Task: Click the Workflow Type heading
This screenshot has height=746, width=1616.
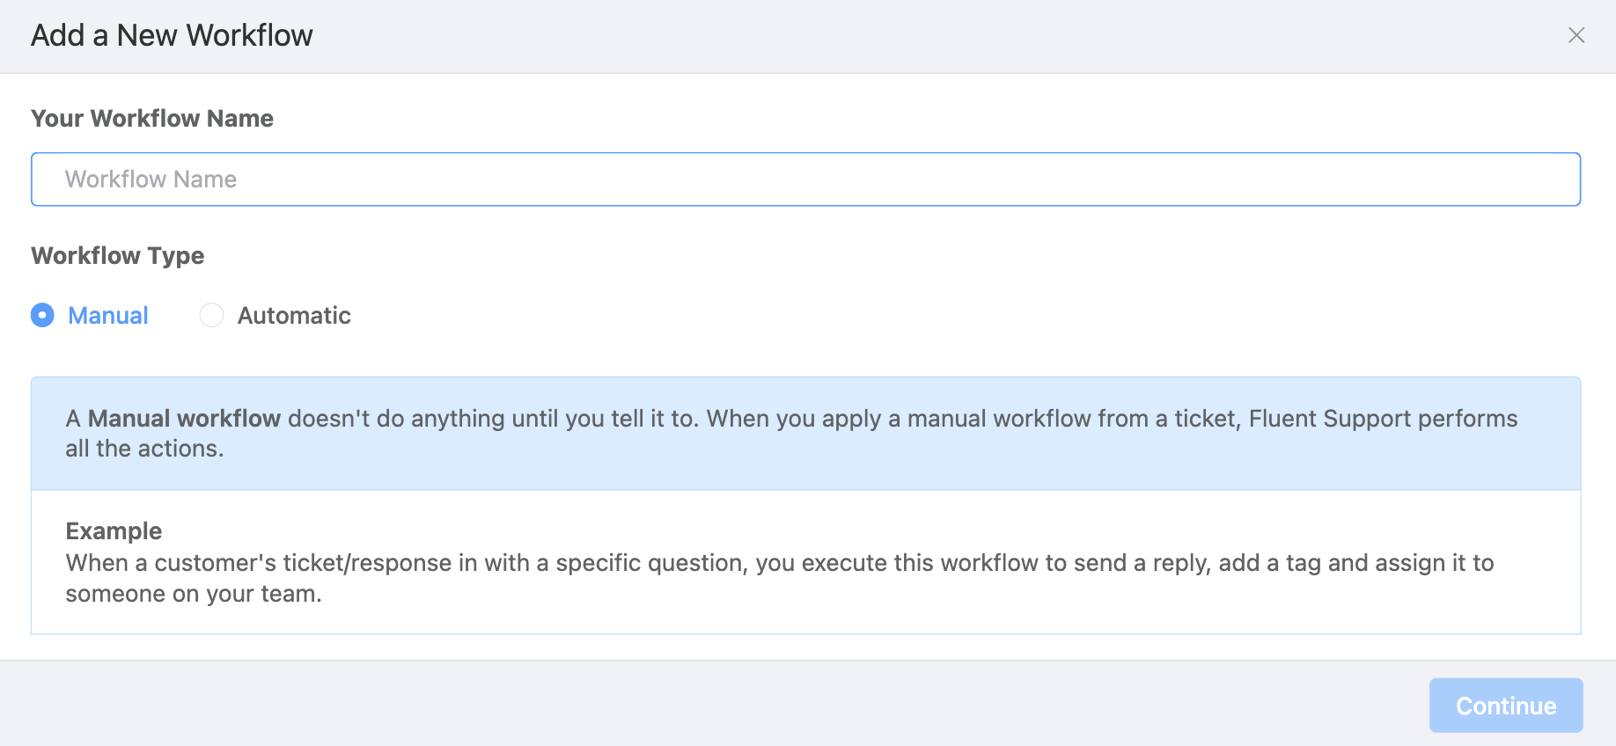Action: point(117,255)
